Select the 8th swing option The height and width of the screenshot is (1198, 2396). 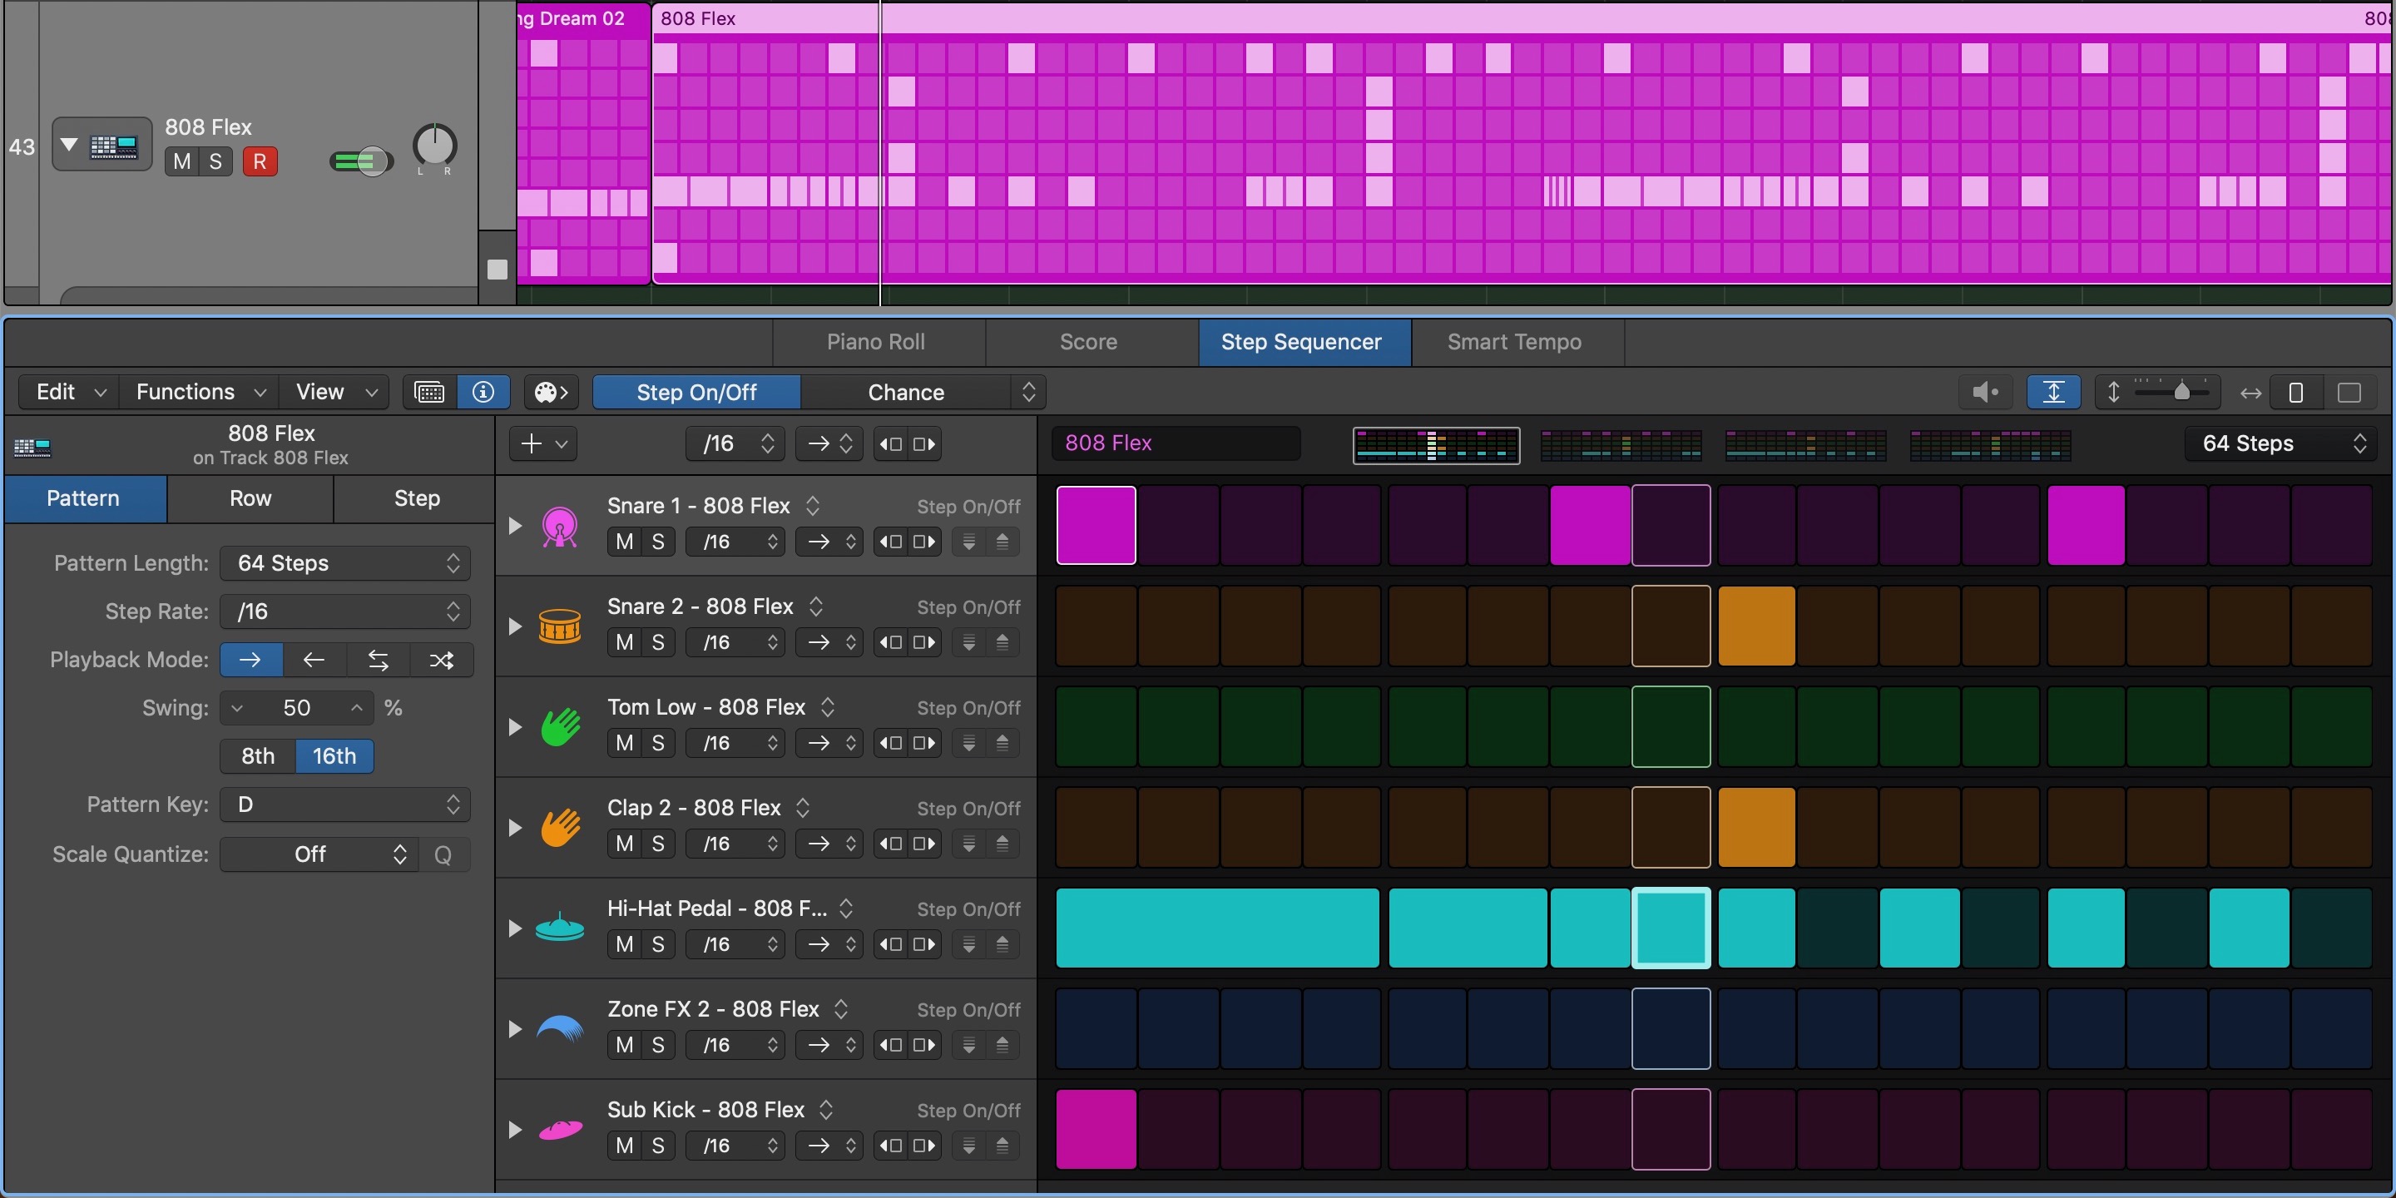pyautogui.click(x=257, y=755)
